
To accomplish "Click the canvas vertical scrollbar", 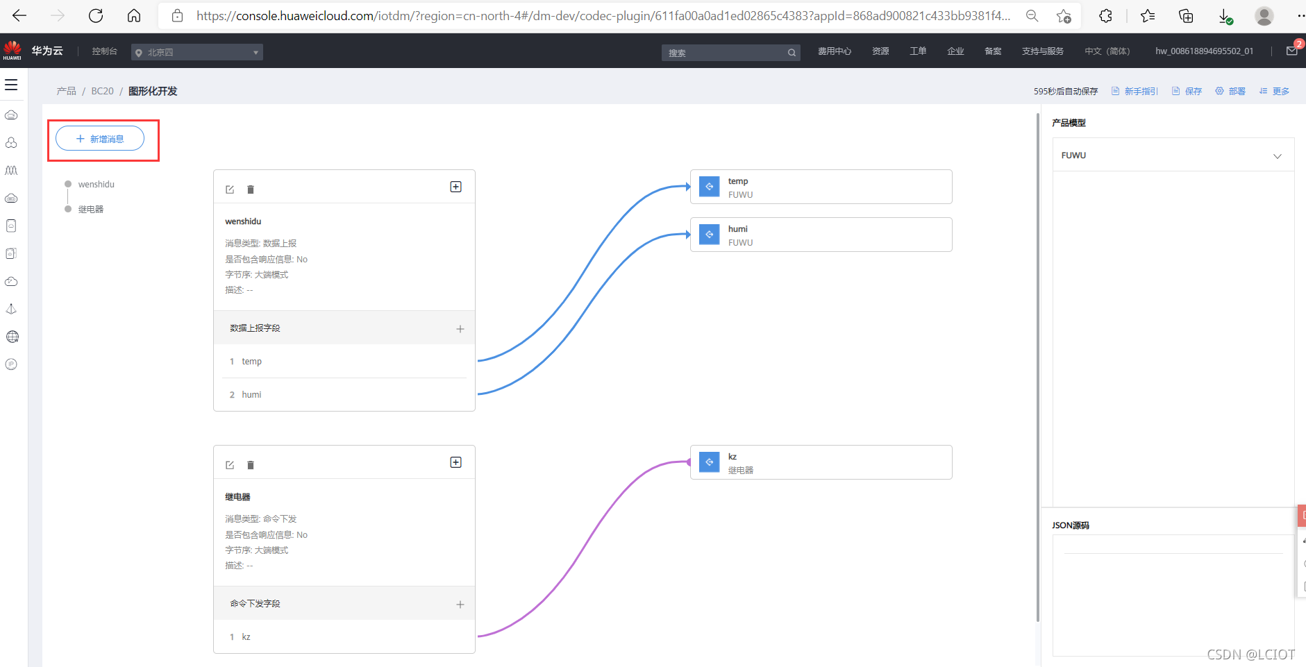I will [1038, 368].
